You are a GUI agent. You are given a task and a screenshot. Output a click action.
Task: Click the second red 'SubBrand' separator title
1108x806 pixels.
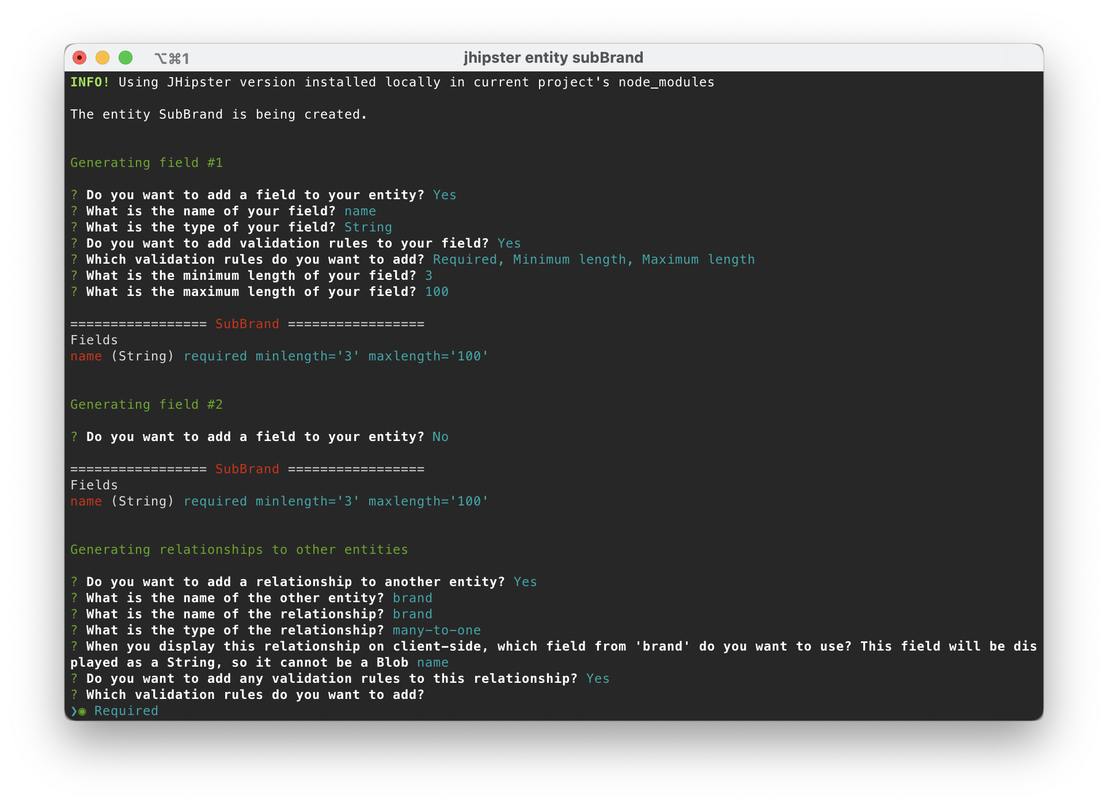coord(247,469)
